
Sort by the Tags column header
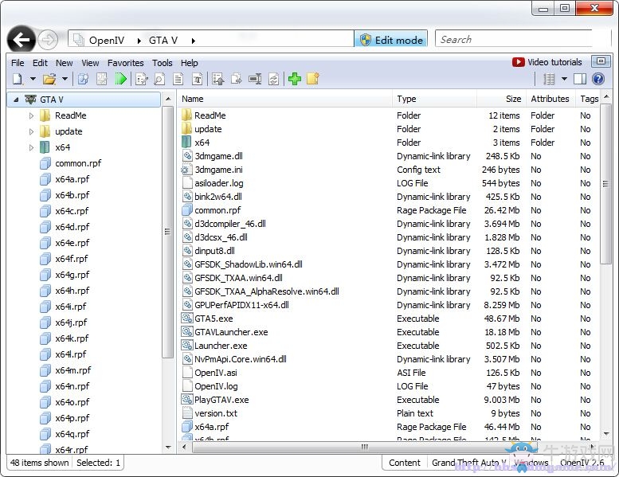pos(589,99)
